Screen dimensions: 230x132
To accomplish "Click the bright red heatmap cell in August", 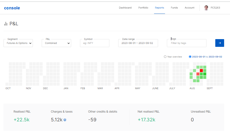I will point(201,71).
